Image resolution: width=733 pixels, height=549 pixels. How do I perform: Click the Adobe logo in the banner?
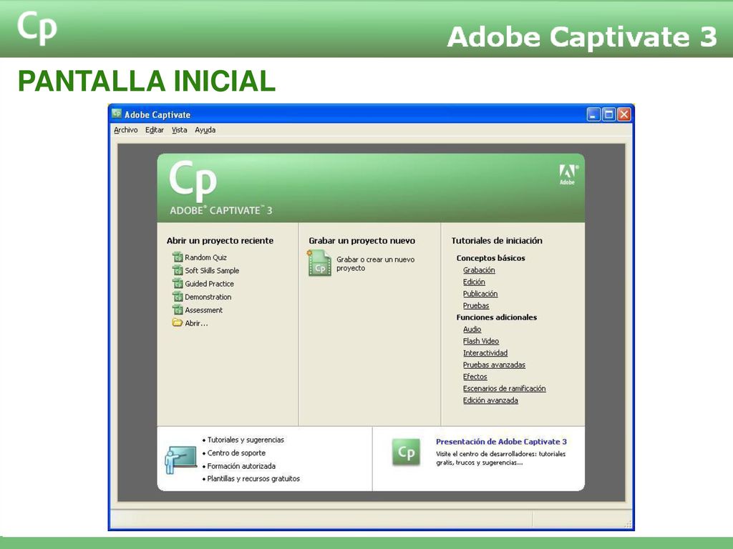tap(568, 174)
